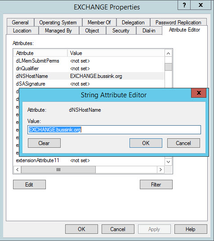Image resolution: width=214 pixels, height=241 pixels.
Task: Switch to the General tab
Action: 20,23
